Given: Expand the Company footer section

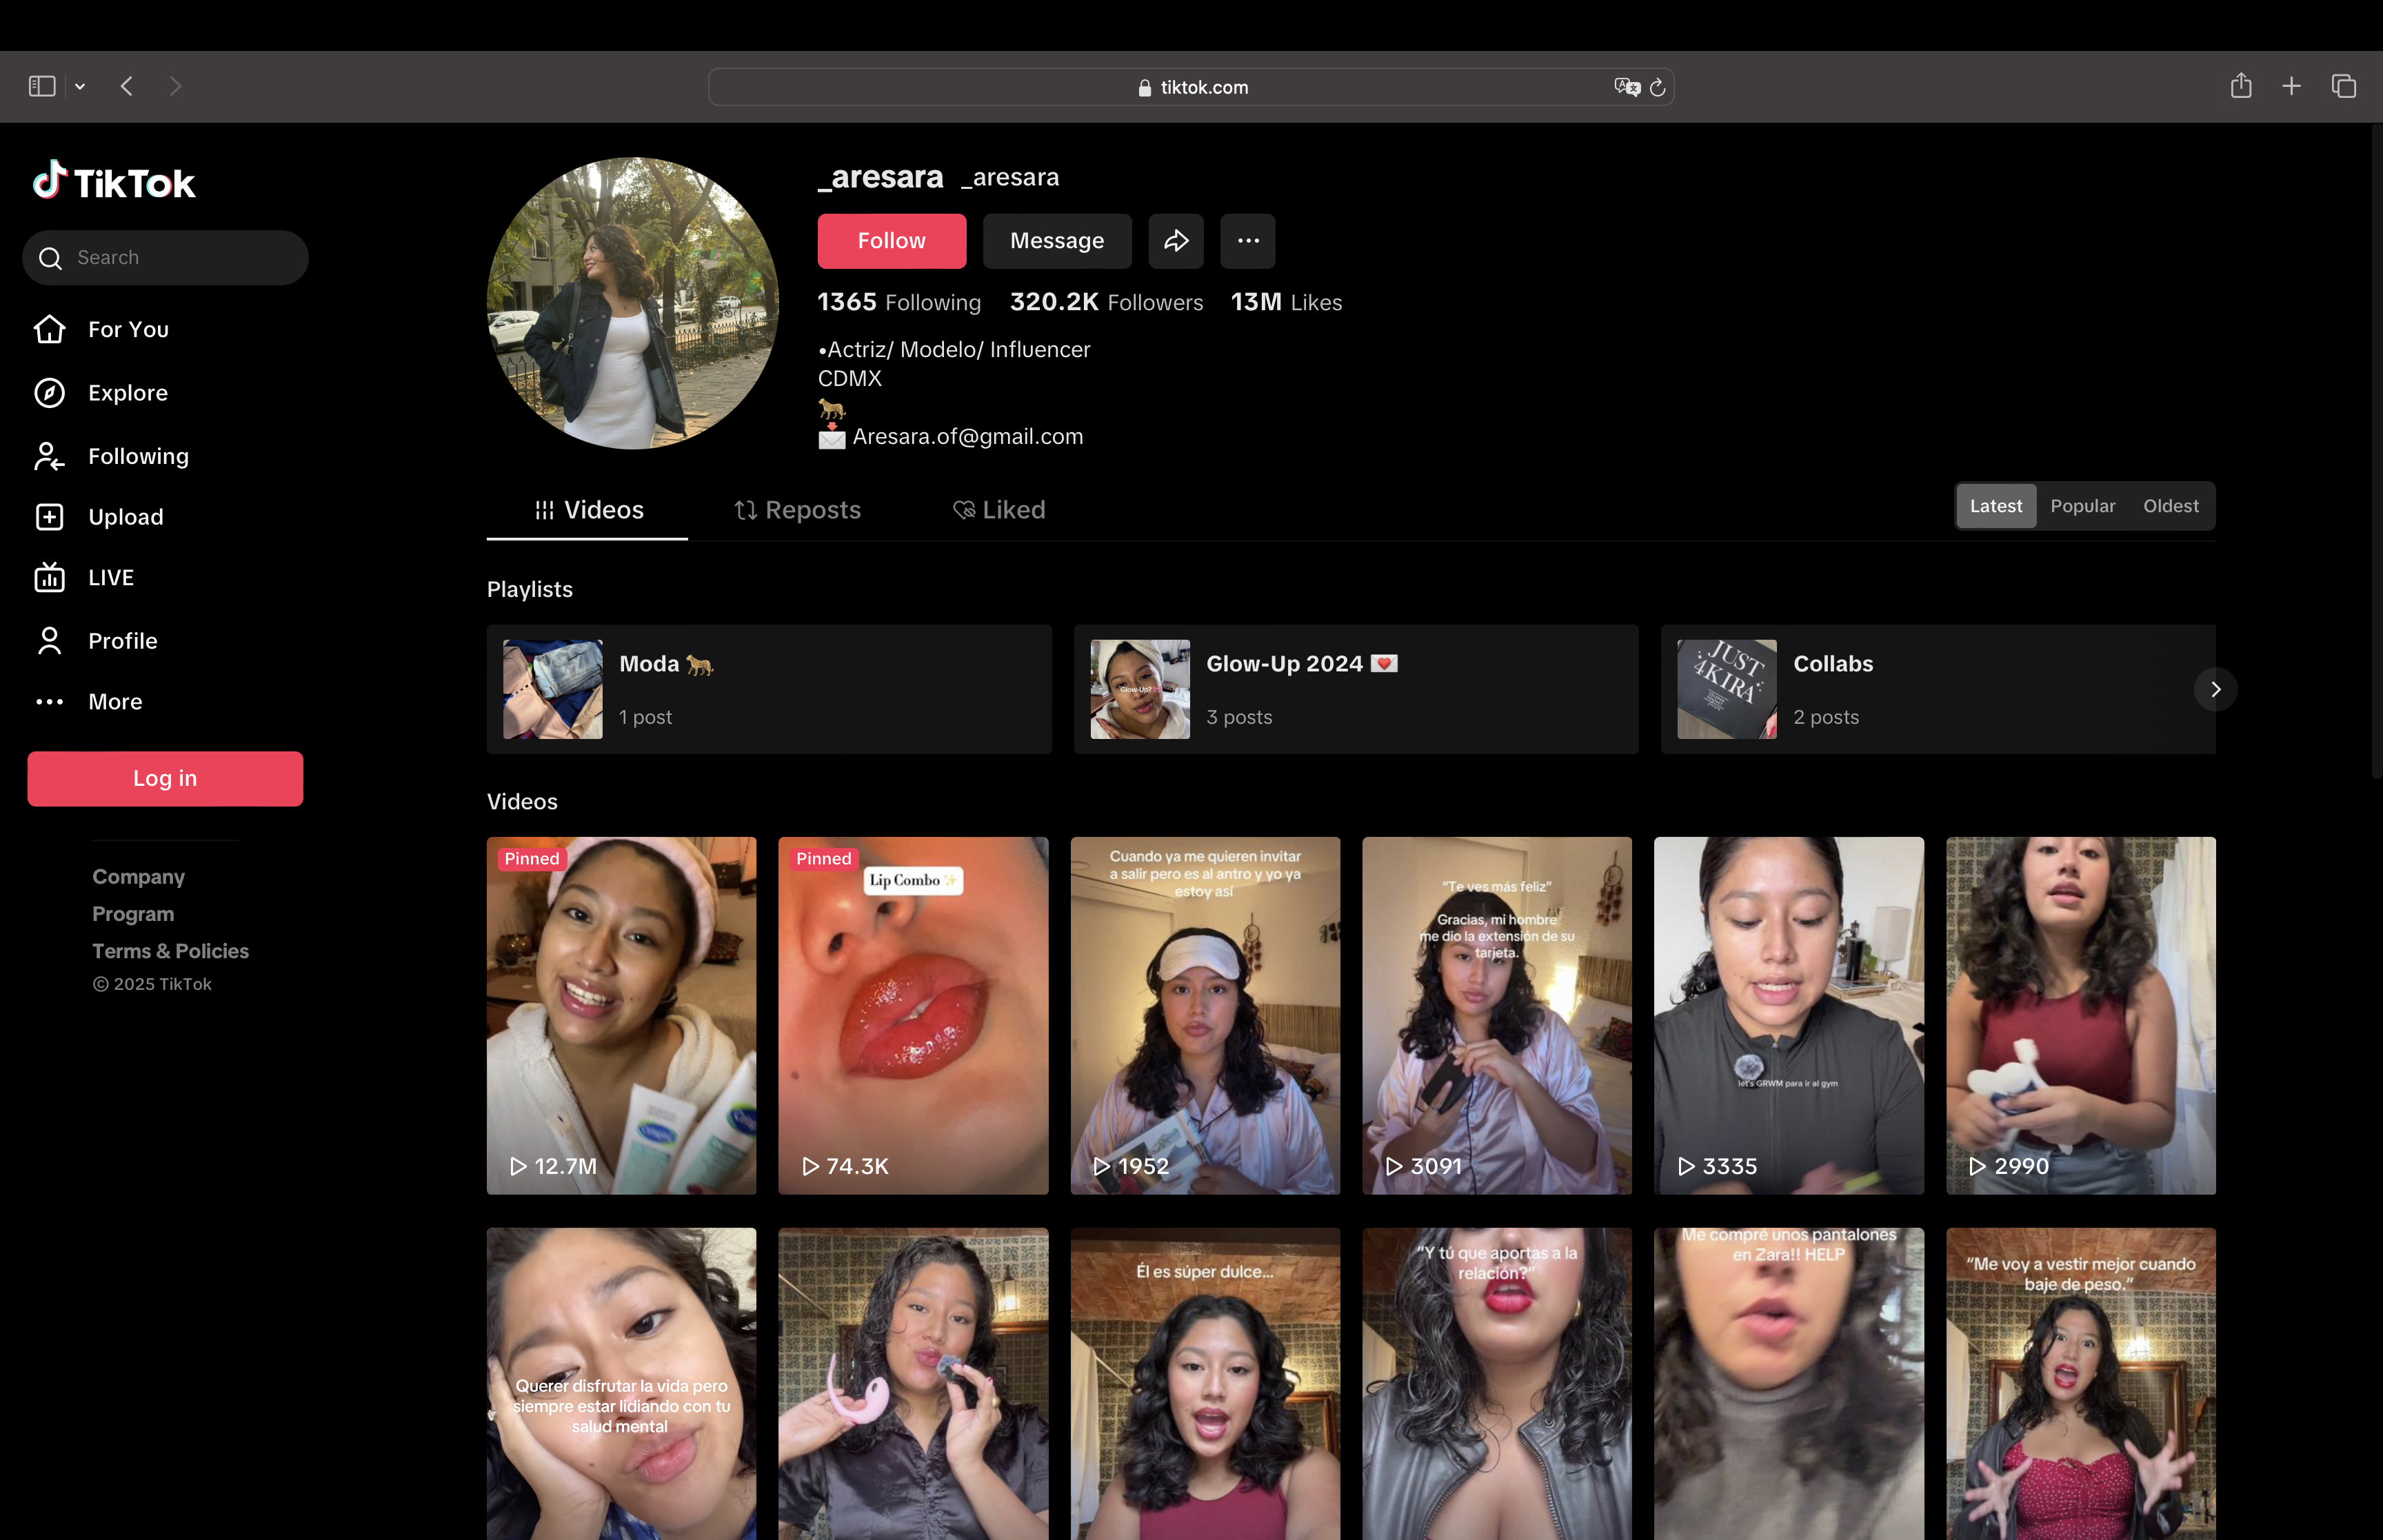Looking at the screenshot, I should point(139,877).
